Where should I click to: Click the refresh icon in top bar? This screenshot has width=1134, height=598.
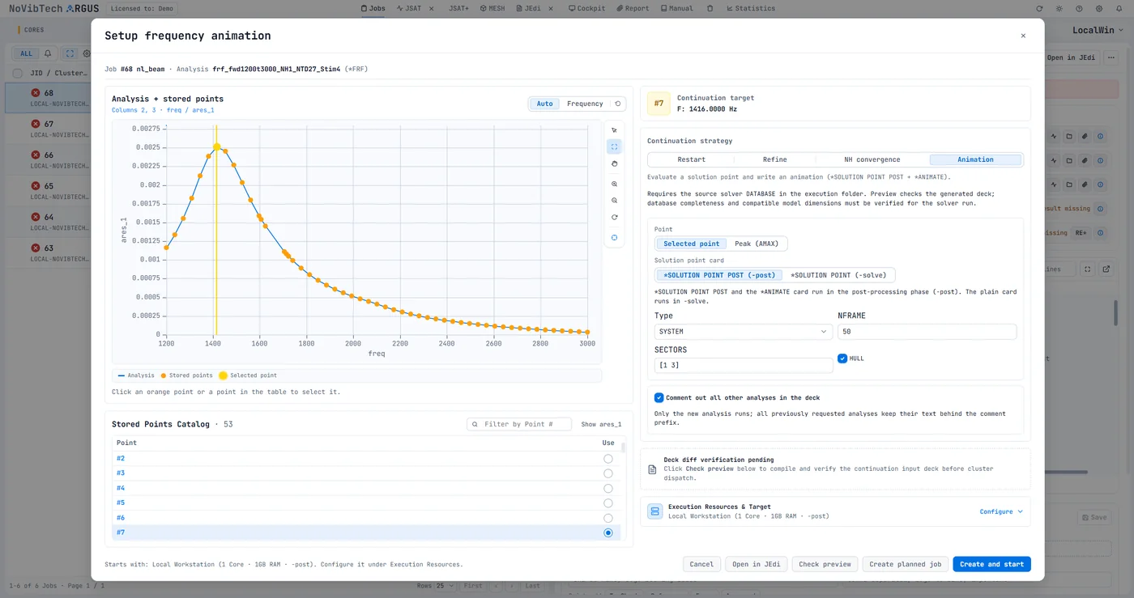(1039, 9)
